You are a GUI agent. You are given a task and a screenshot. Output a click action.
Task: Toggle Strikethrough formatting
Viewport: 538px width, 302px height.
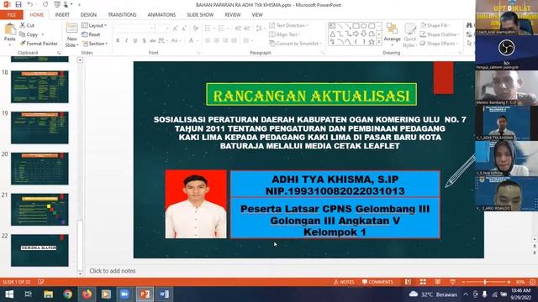coord(153,41)
